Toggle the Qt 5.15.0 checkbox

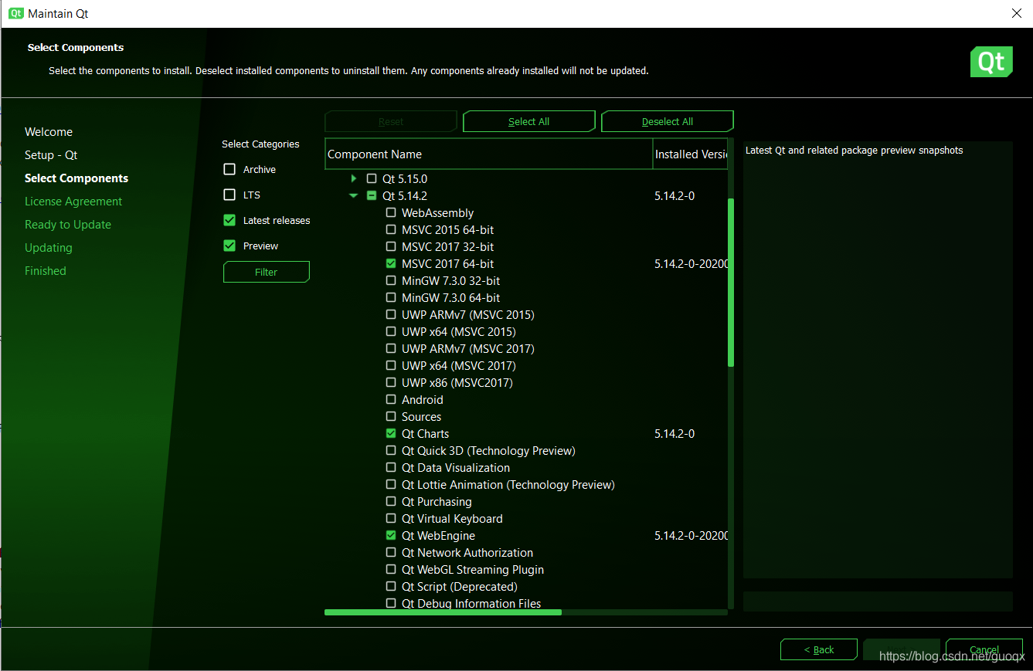click(x=372, y=178)
